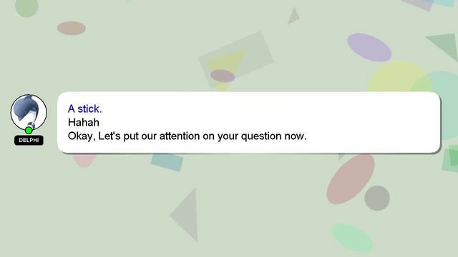The width and height of the screenshot is (458, 257).
Task: Click the yellow triangle inside the rectangle
Action: 225,68
